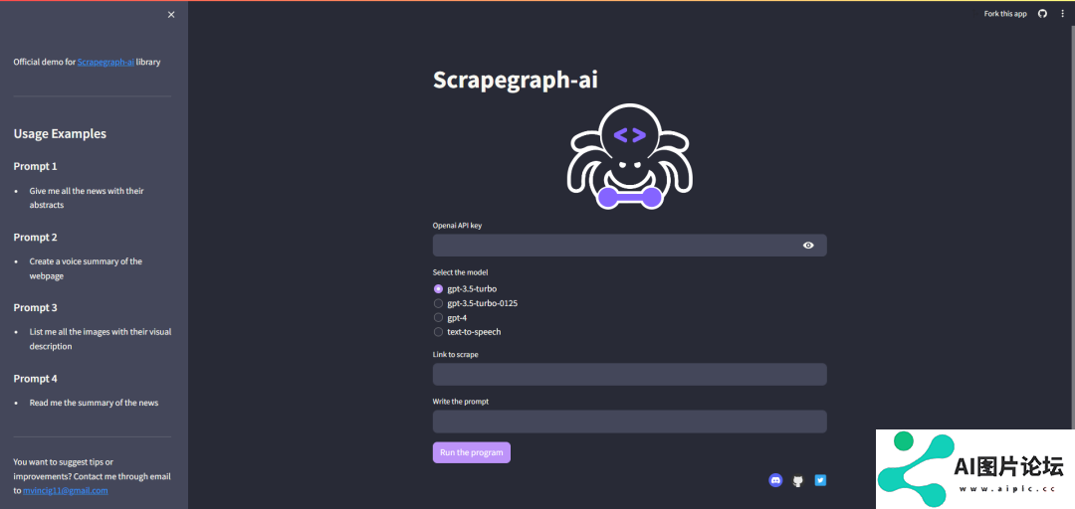Click the Run the program button
The width and height of the screenshot is (1075, 509).
(x=472, y=452)
